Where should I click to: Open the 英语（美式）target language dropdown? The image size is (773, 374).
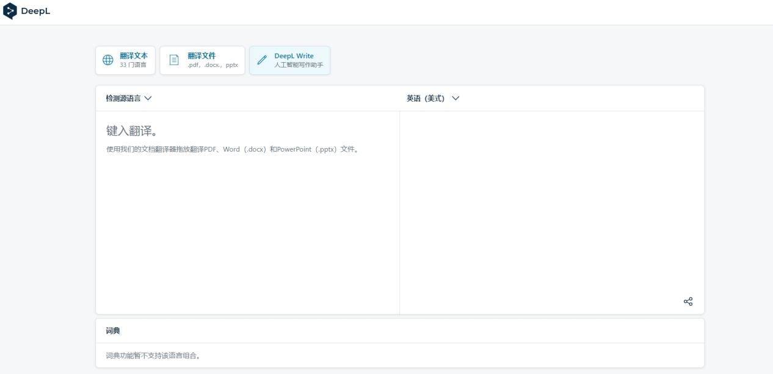click(433, 98)
